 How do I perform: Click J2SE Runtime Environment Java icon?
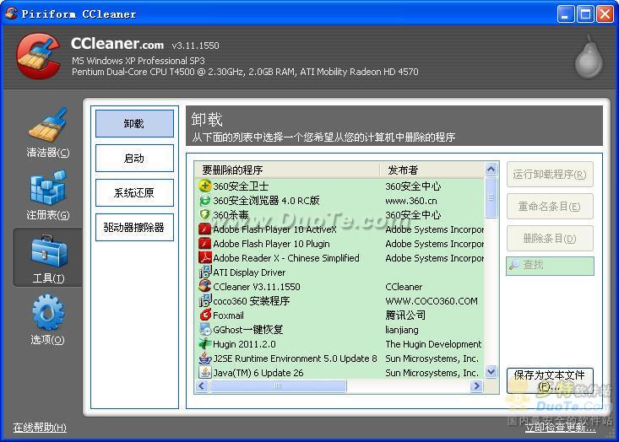coord(204,358)
